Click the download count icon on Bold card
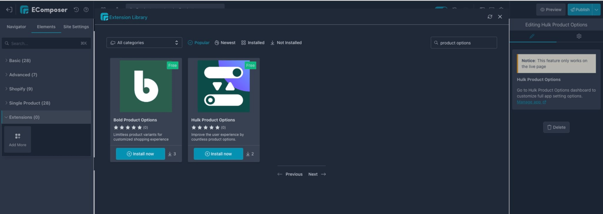Screen dimensions: 603x214 (x=170, y=154)
